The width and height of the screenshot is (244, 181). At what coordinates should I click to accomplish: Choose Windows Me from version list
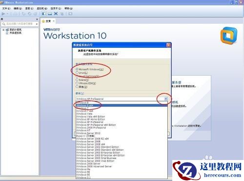(122, 169)
